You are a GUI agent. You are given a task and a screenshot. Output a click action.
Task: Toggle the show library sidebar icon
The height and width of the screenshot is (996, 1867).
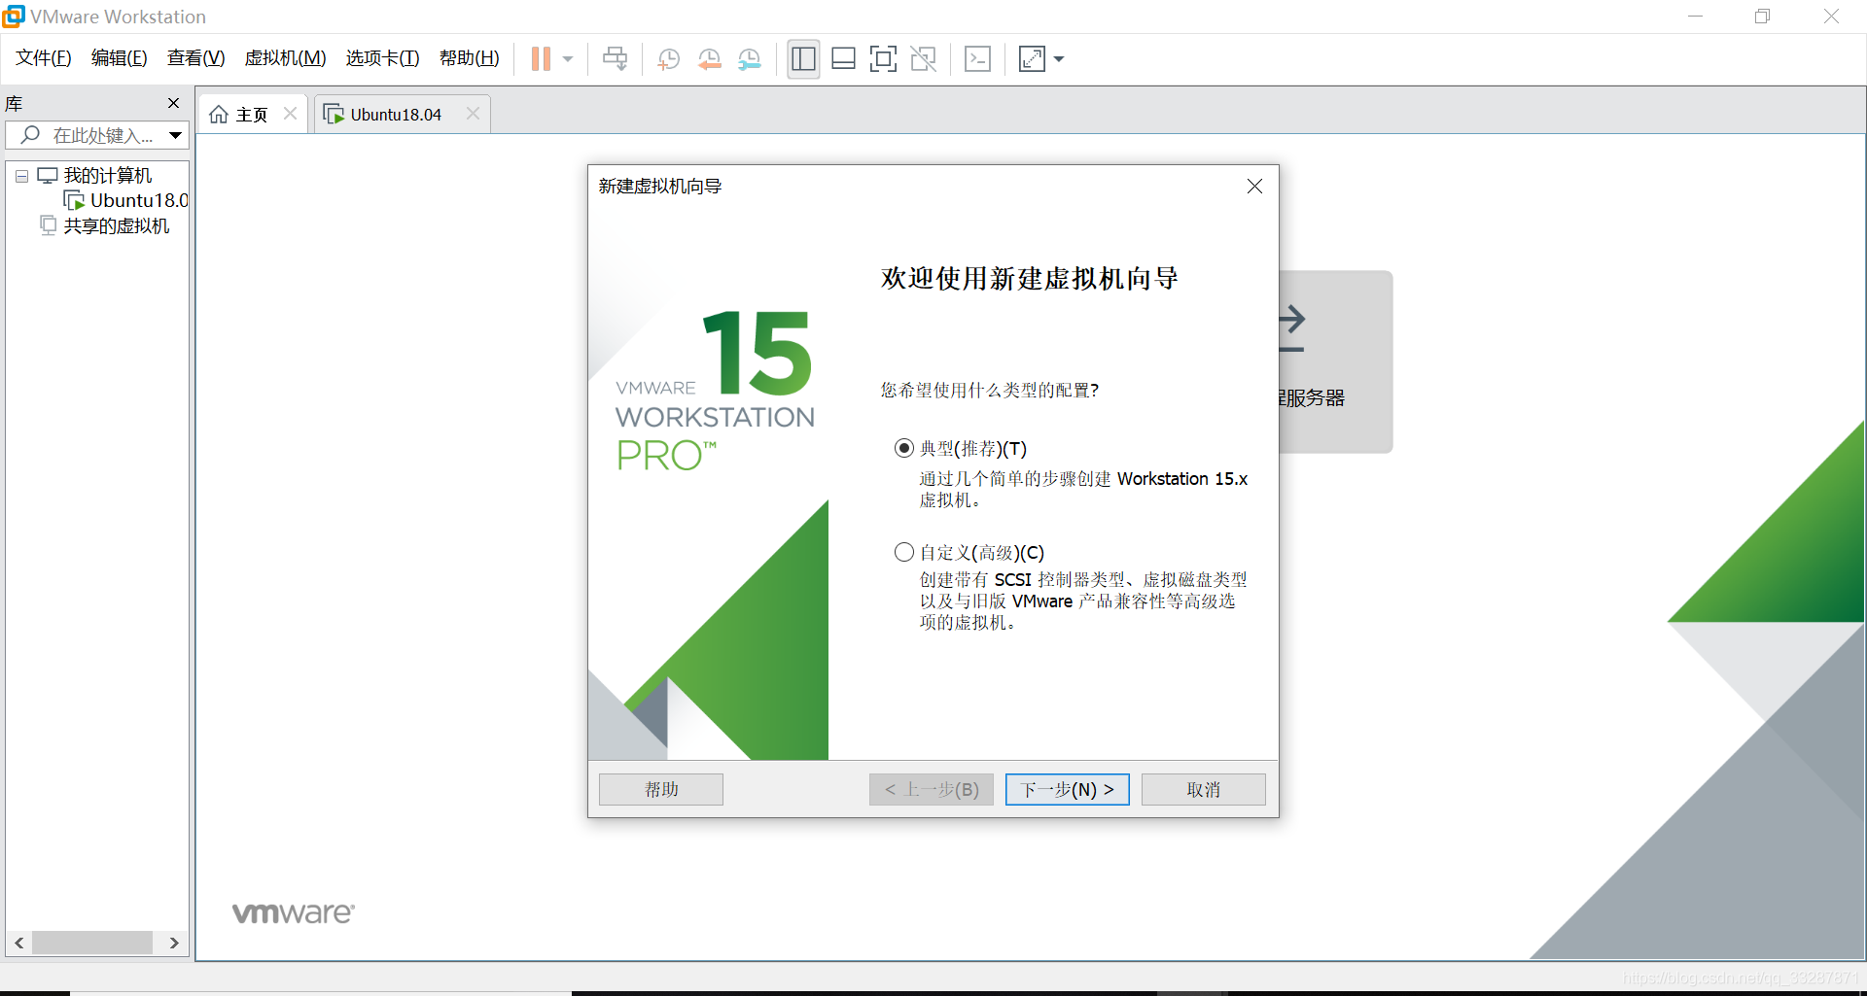[x=803, y=59]
